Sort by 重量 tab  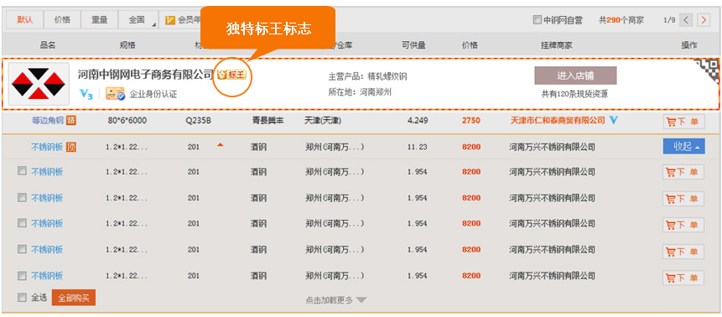tap(100, 20)
